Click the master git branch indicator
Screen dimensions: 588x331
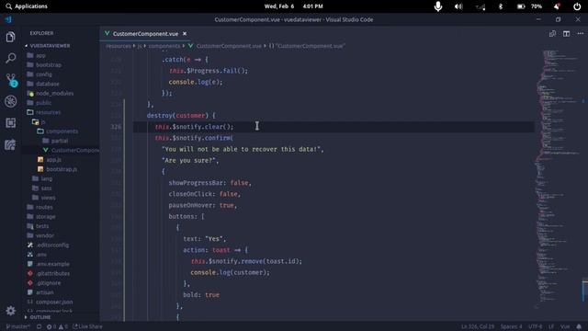pos(18,326)
